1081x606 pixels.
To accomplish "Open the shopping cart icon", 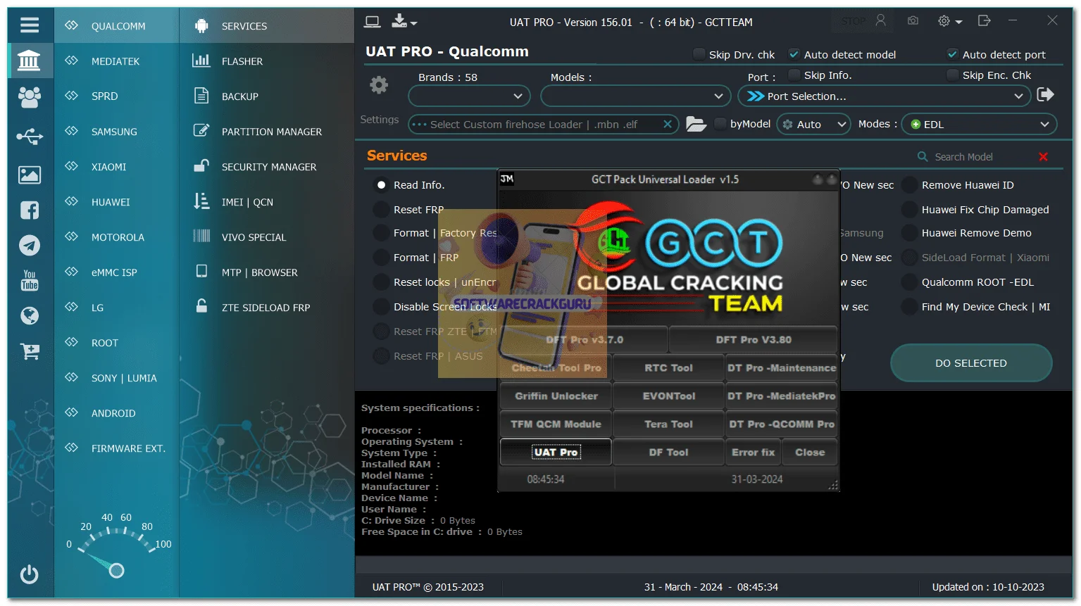I will coord(30,351).
